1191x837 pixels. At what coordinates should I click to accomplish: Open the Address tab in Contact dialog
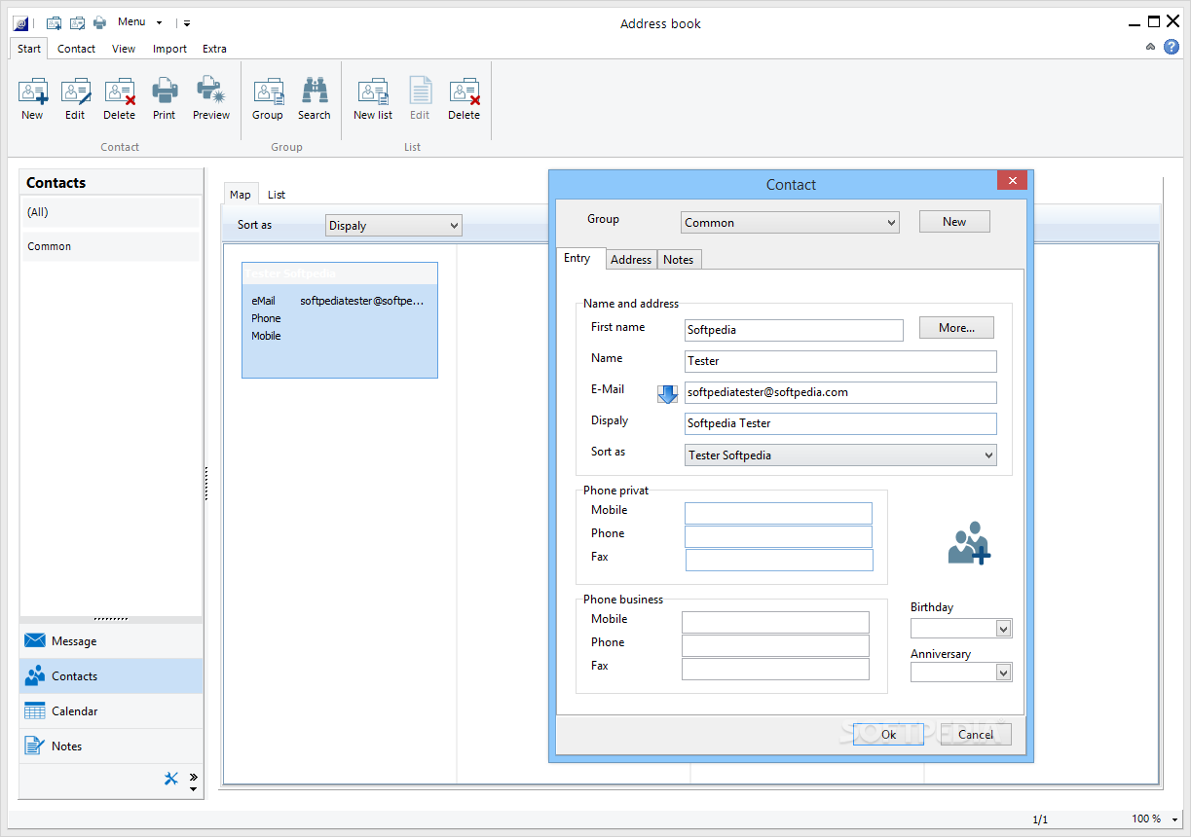[x=631, y=260]
